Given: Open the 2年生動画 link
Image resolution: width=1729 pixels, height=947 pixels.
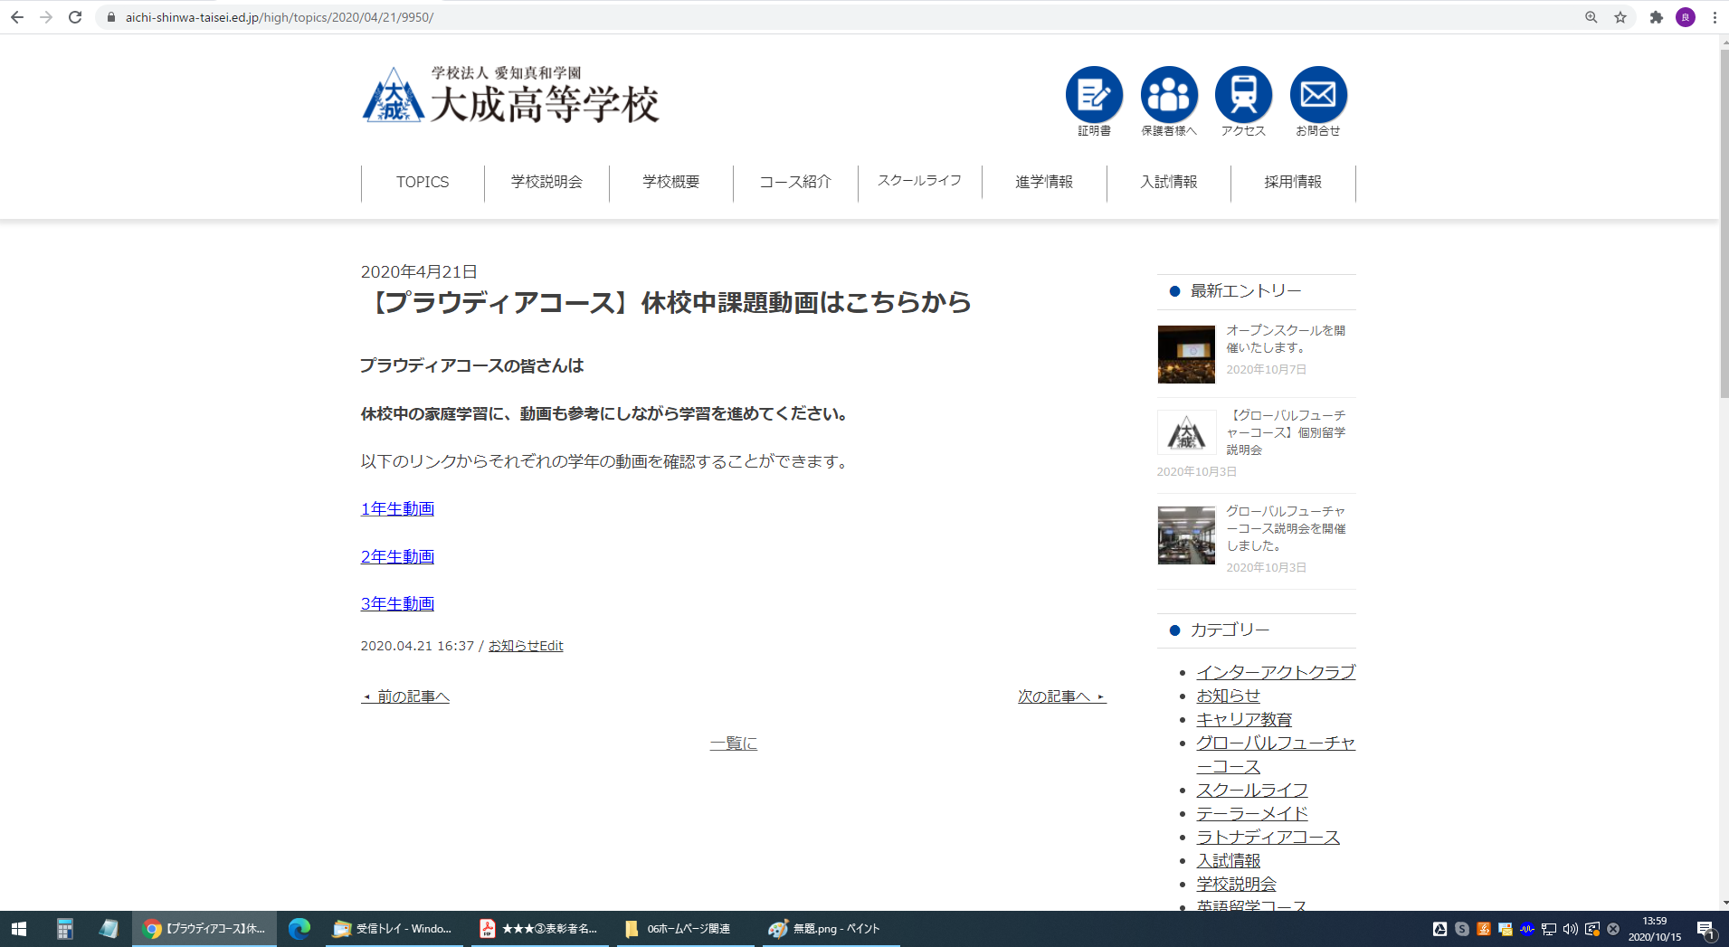Looking at the screenshot, I should click(x=397, y=557).
